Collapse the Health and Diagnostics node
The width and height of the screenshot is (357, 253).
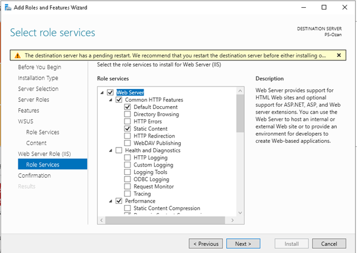coord(110,150)
